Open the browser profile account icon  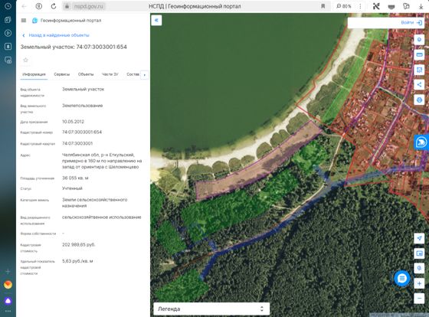coord(39,6)
